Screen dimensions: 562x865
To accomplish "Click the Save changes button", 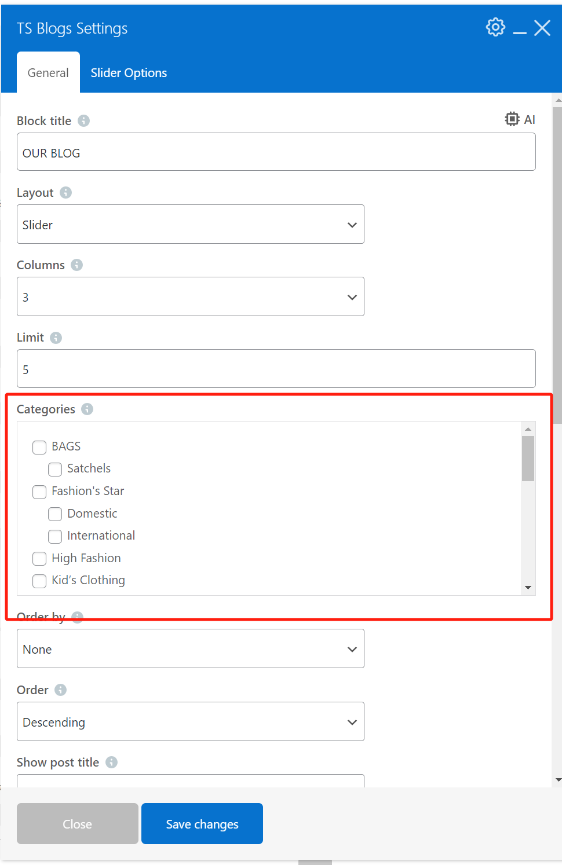I will pos(202,823).
